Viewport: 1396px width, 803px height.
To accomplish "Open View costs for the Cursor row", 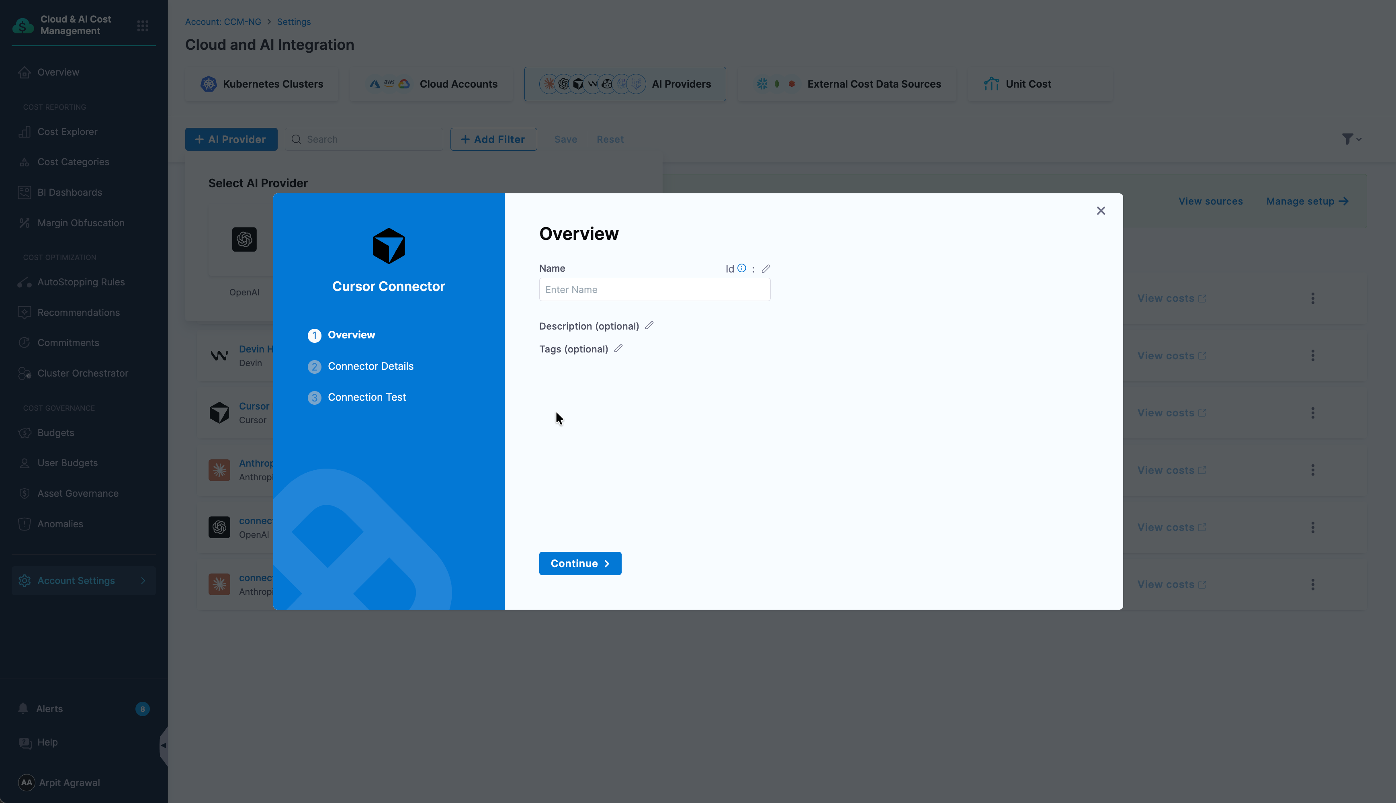I will click(1172, 412).
